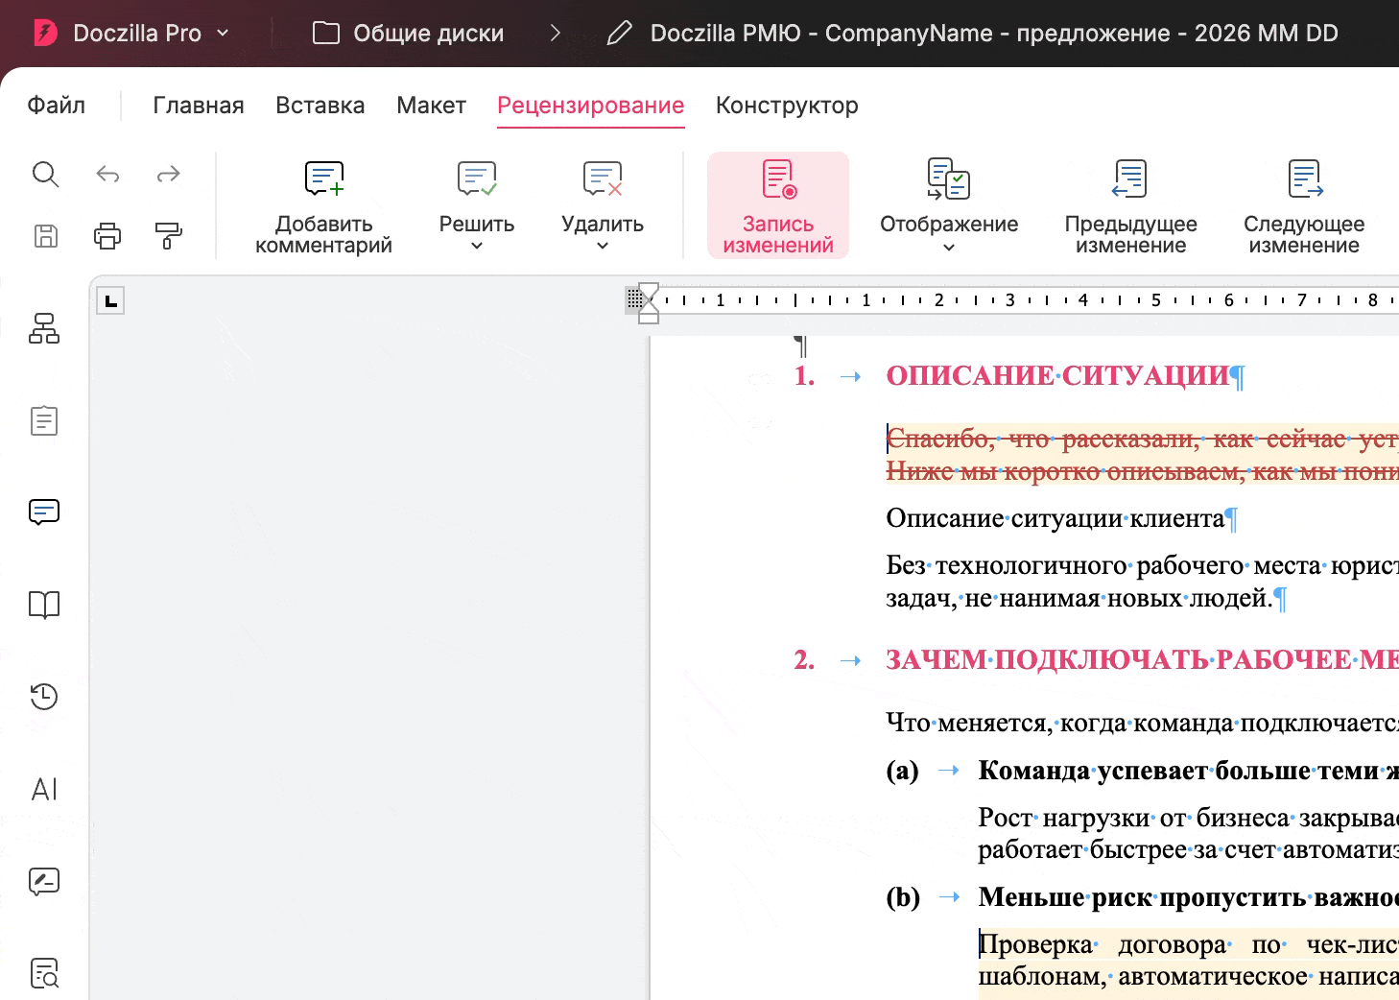Click heading ЗАЧЕМ ПОДКЛЮЧАТЬ РАБОЧЕЕ

pos(1142,660)
